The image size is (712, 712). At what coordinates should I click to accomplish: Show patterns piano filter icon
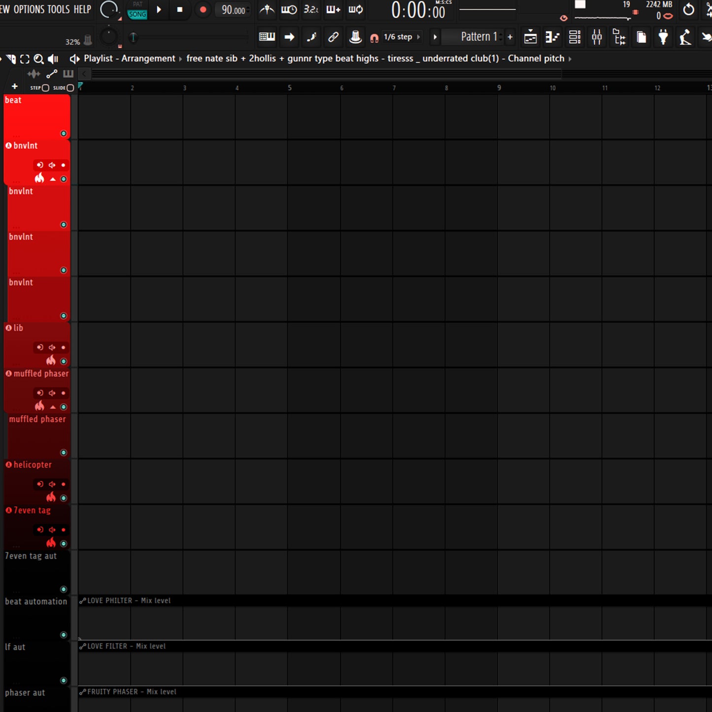tap(68, 74)
